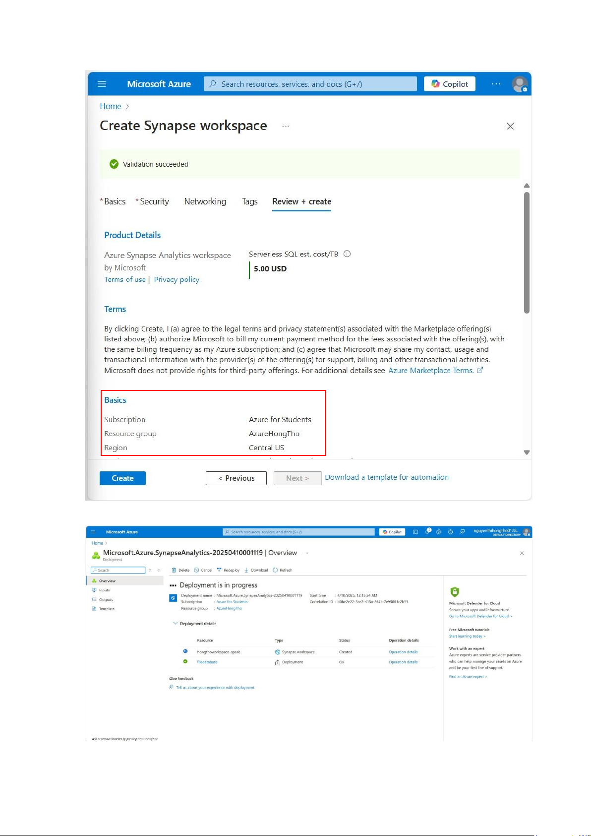Click the Refresh toolbar button
The height and width of the screenshot is (836, 591).
(x=283, y=571)
